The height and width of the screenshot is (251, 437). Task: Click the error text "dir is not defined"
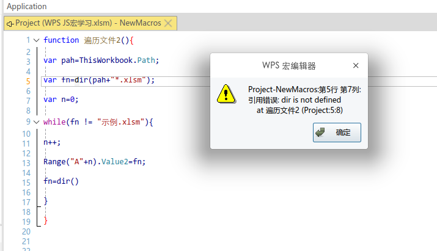(x=311, y=100)
